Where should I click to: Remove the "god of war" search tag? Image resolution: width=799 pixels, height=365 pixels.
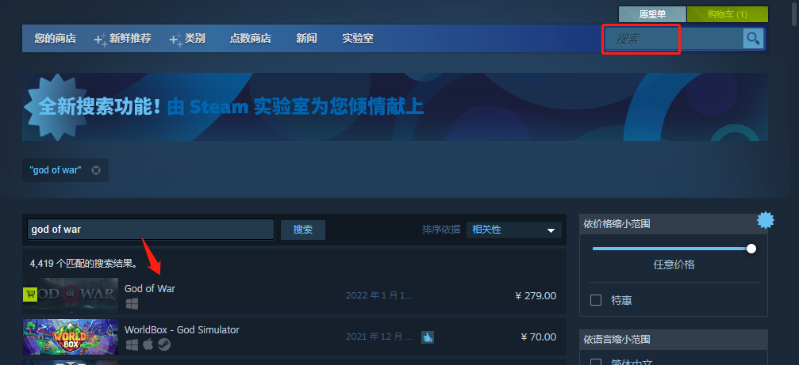tap(96, 170)
